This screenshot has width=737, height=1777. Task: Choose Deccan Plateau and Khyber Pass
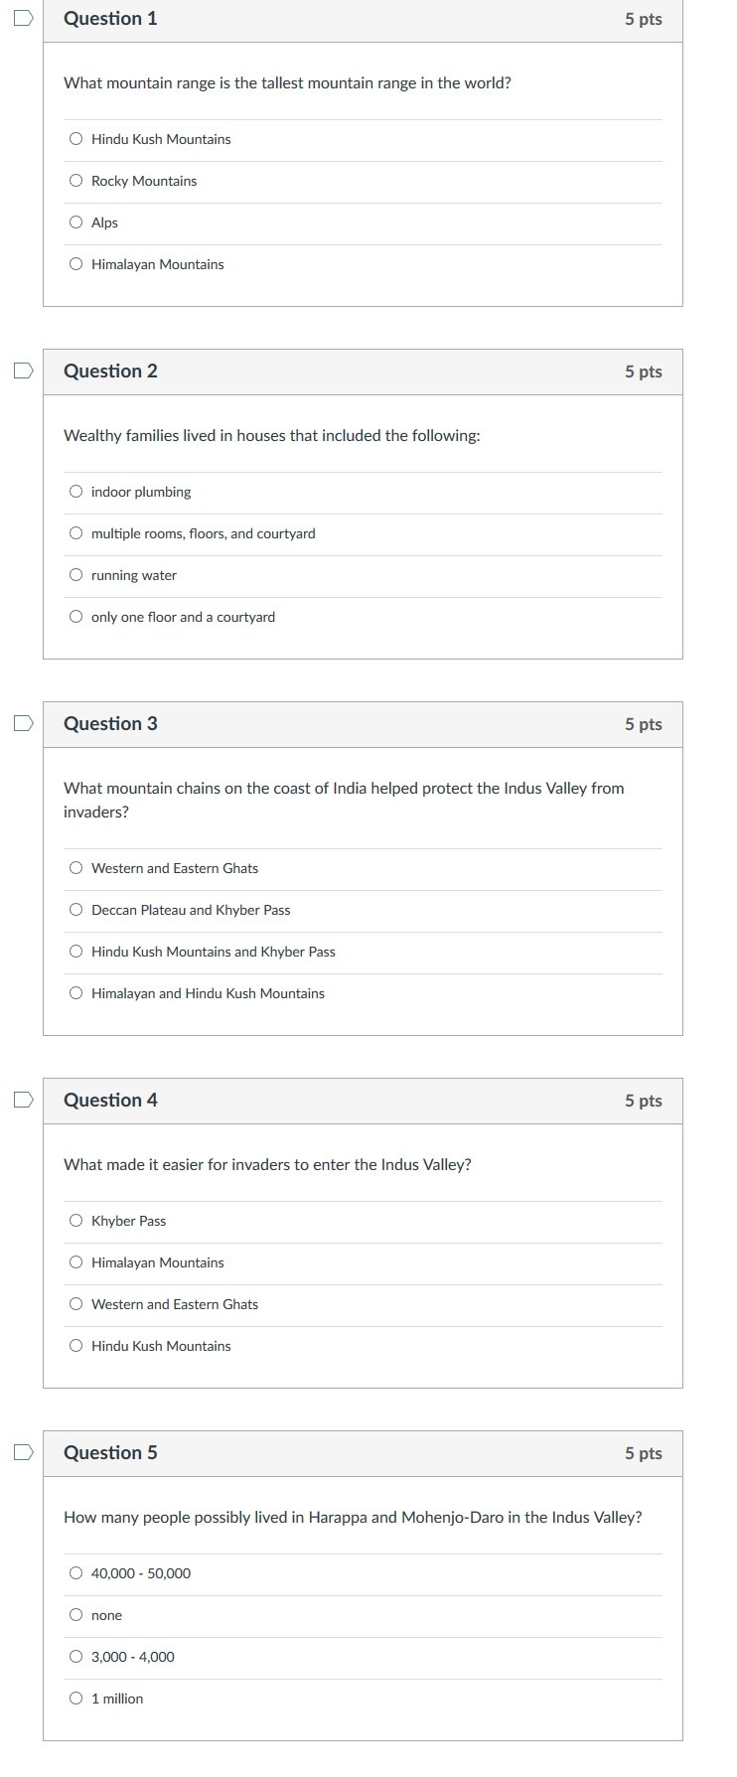pyautogui.click(x=76, y=910)
